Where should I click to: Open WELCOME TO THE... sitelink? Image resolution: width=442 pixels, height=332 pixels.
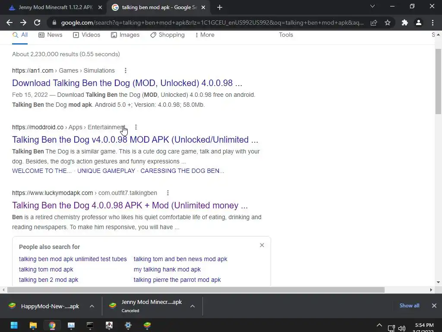coord(42,171)
